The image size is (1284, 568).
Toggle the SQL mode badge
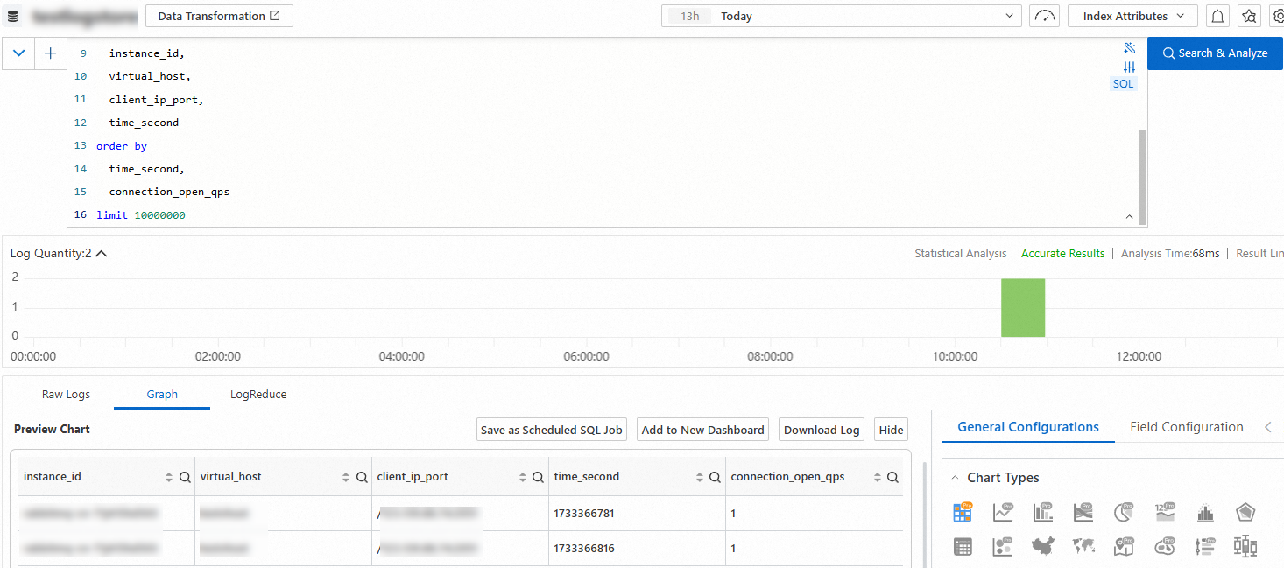click(x=1123, y=84)
